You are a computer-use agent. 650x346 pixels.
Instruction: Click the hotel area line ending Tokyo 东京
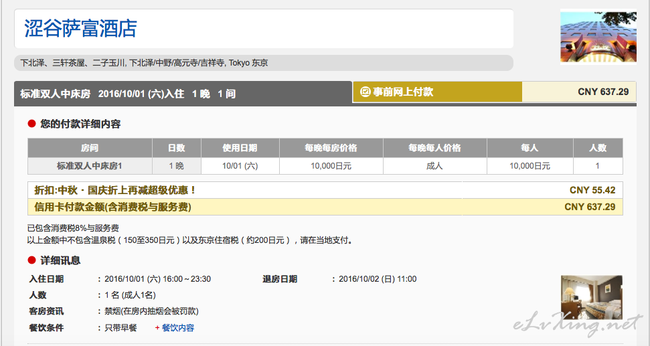tap(145, 63)
